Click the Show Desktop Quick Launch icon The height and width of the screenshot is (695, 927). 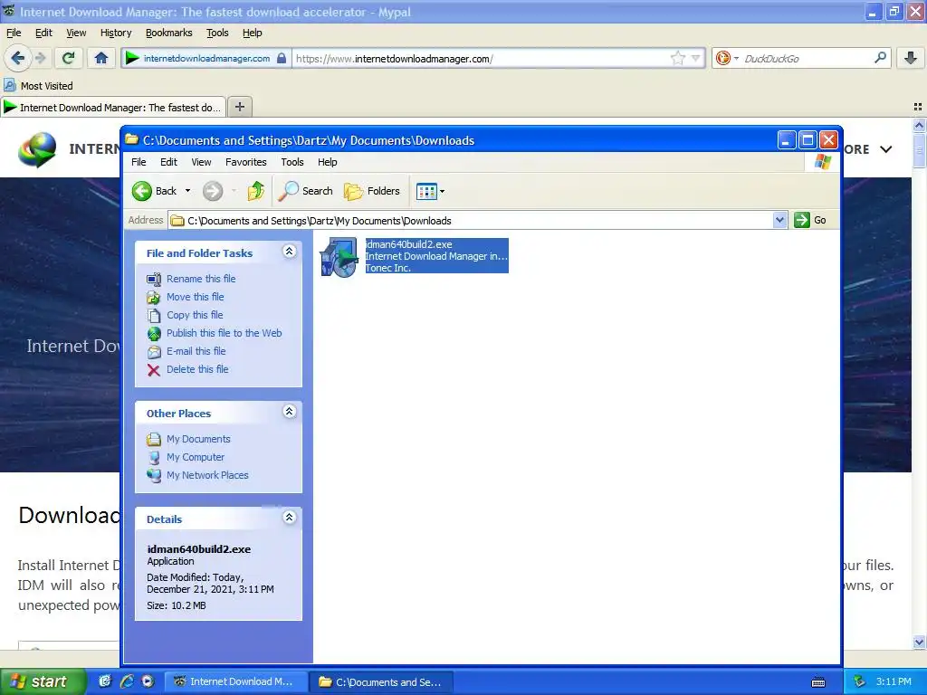click(x=105, y=681)
